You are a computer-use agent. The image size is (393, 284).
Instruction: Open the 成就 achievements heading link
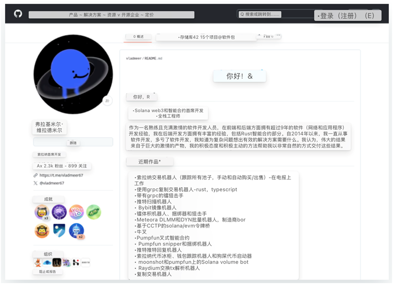pyautogui.click(x=48, y=199)
